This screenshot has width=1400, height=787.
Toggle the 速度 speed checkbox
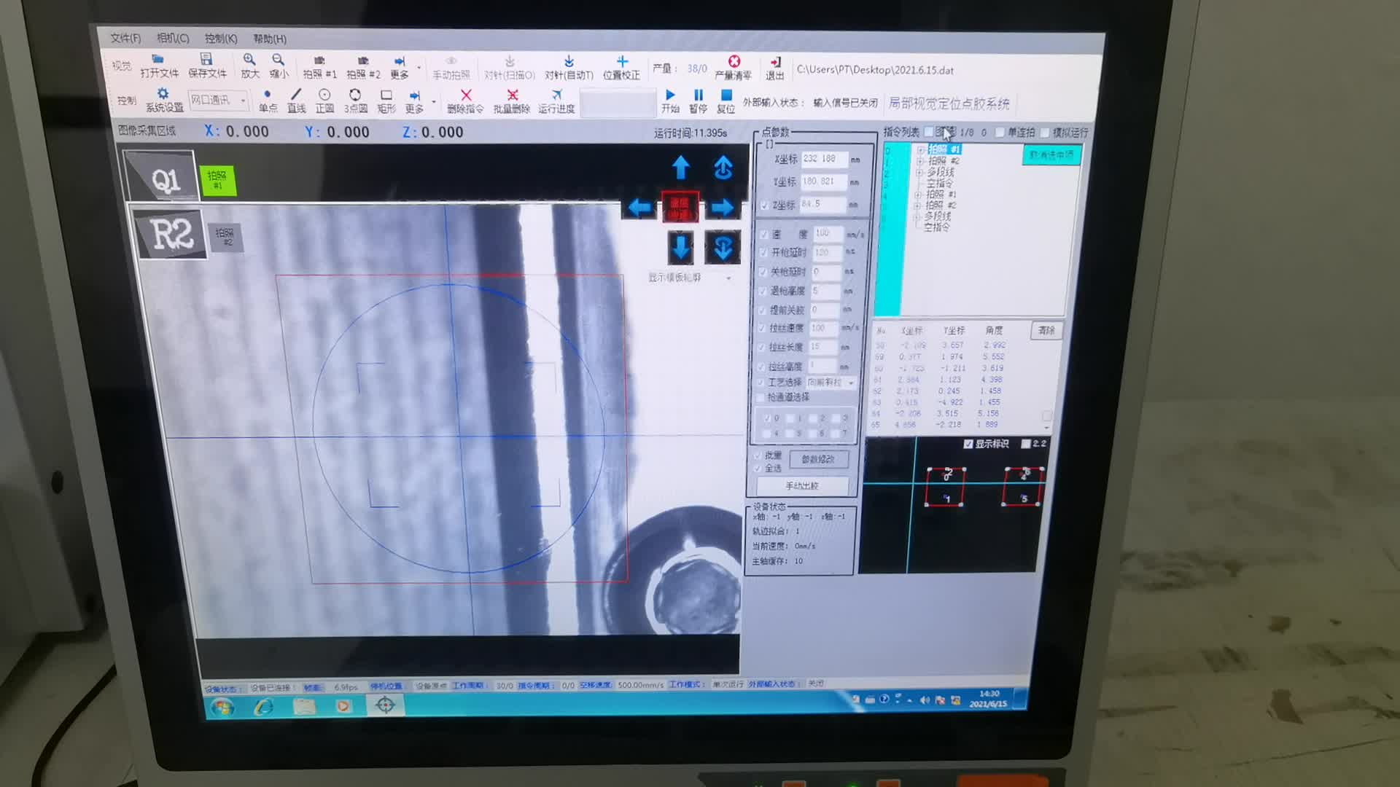(763, 234)
